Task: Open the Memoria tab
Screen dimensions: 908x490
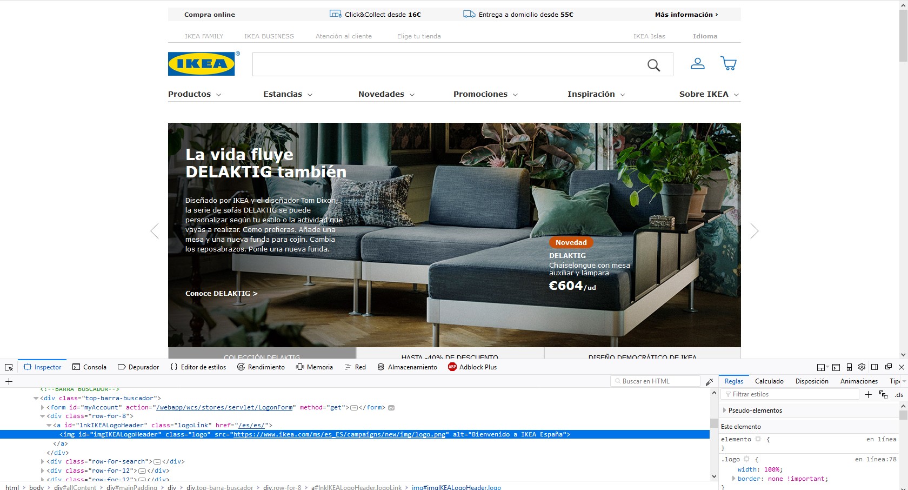Action: point(315,367)
